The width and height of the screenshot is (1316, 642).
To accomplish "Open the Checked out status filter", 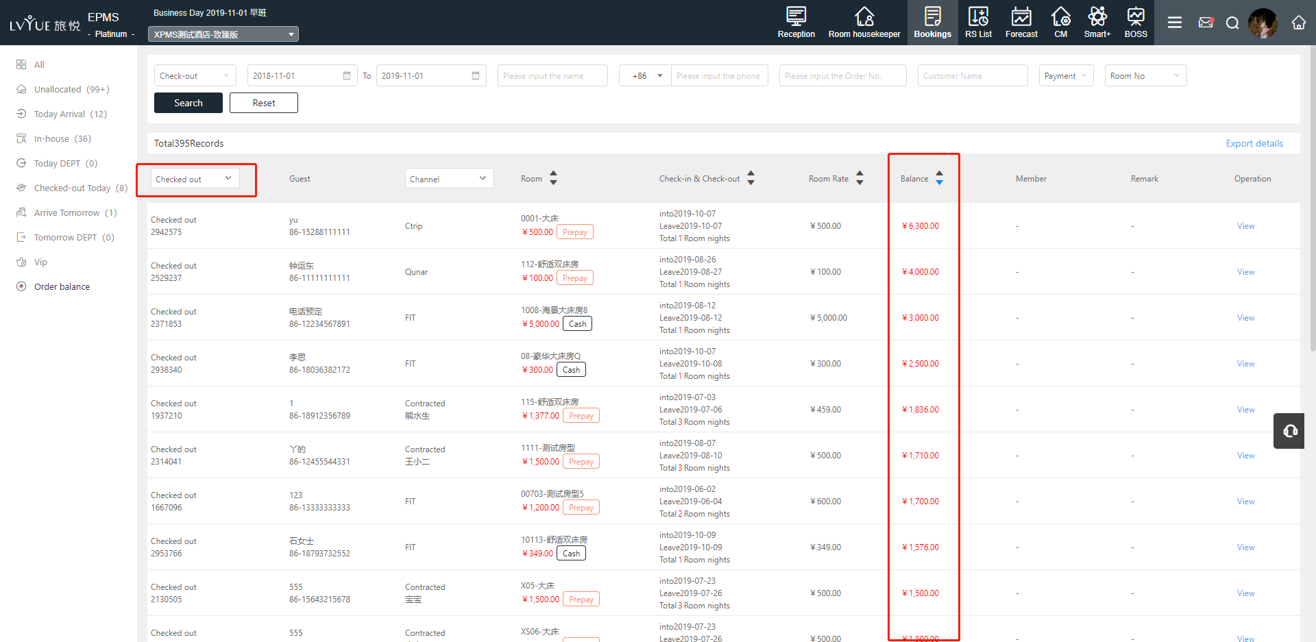I will click(x=195, y=179).
